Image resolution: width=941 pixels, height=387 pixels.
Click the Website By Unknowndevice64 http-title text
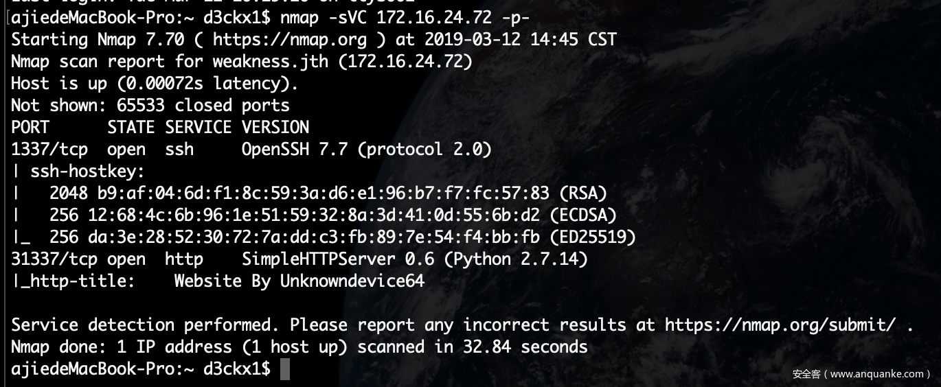[x=299, y=281]
